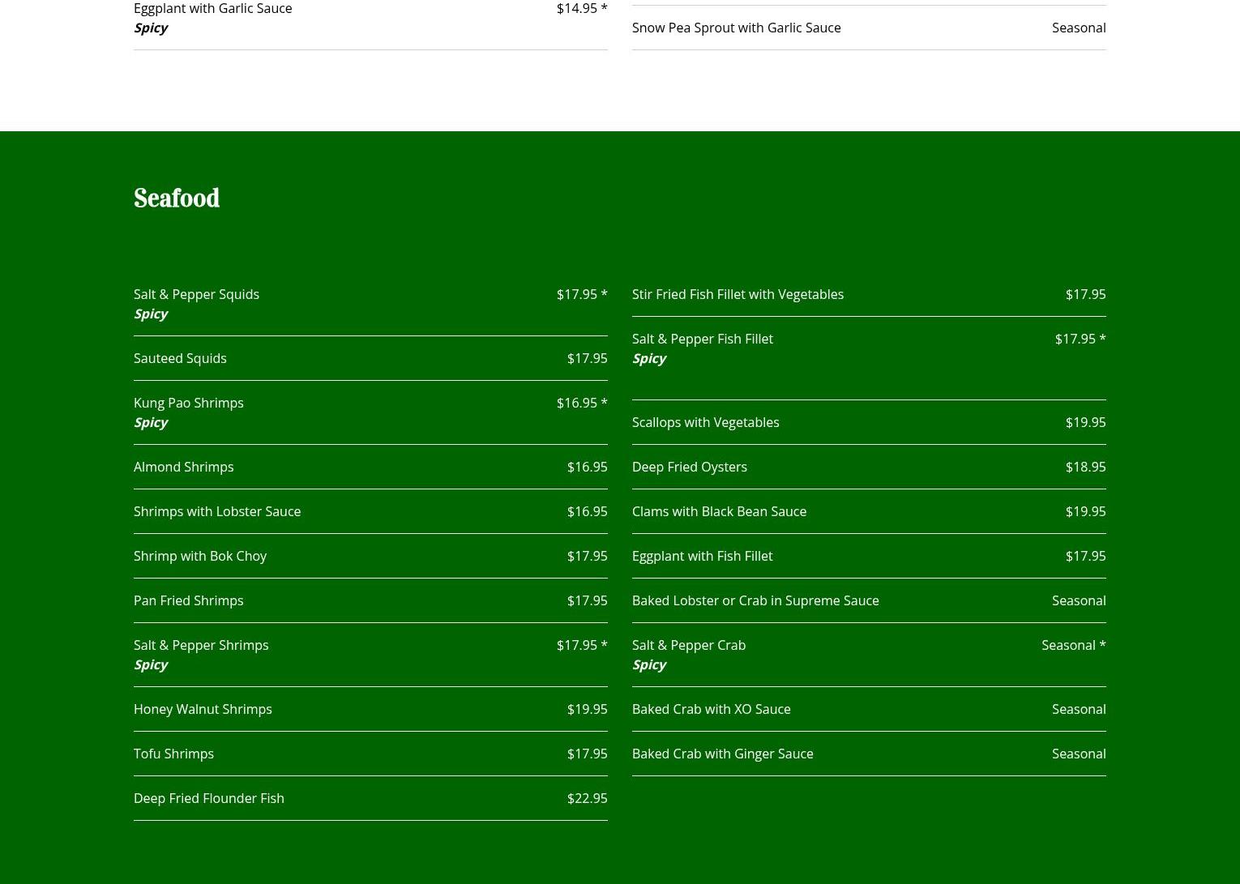Click the Sauteed Squids menu item

click(180, 358)
